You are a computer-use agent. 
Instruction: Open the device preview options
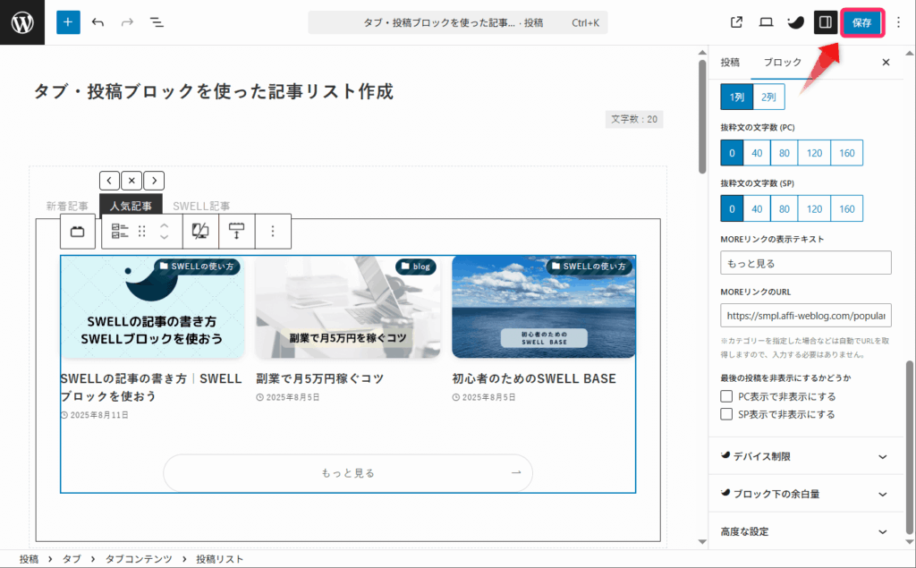click(x=766, y=22)
